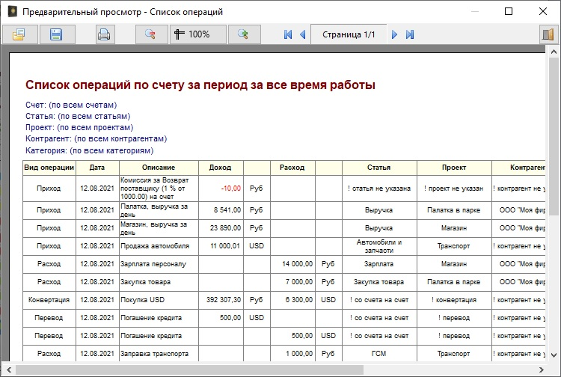The image size is (561, 377).
Task: Click the 'Покупка USD' description cell
Action: pos(159,300)
